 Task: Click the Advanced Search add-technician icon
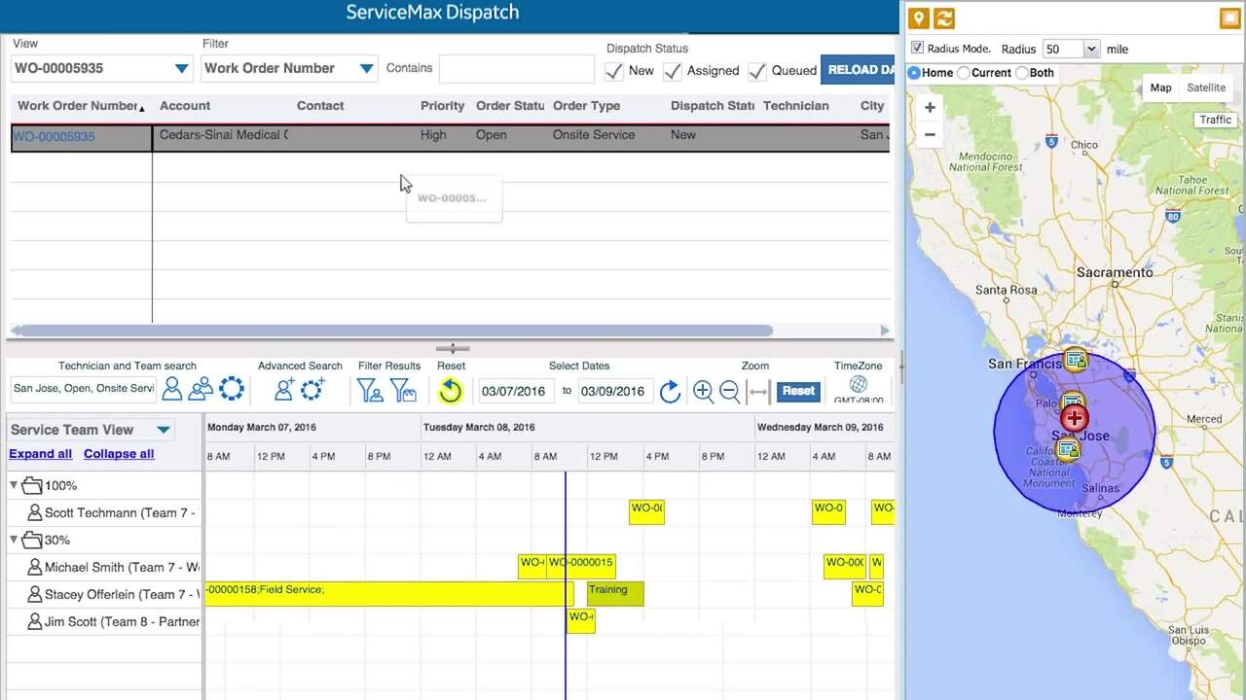(284, 390)
